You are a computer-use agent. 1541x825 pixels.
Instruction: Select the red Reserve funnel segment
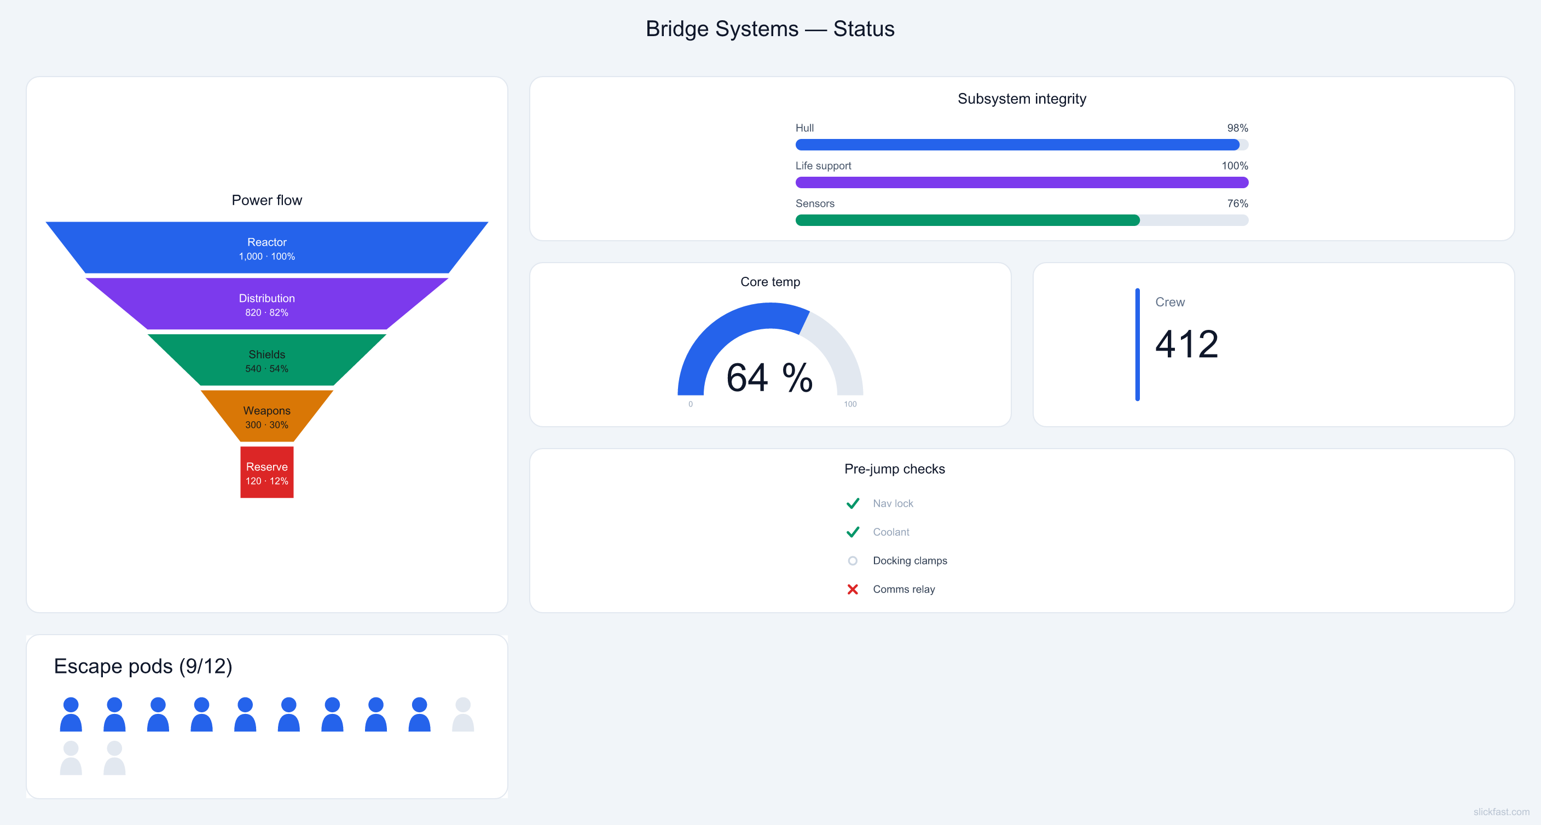click(267, 472)
